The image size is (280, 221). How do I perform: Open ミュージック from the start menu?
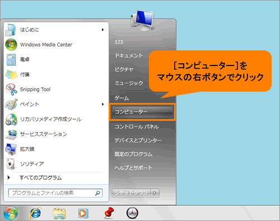[129, 83]
